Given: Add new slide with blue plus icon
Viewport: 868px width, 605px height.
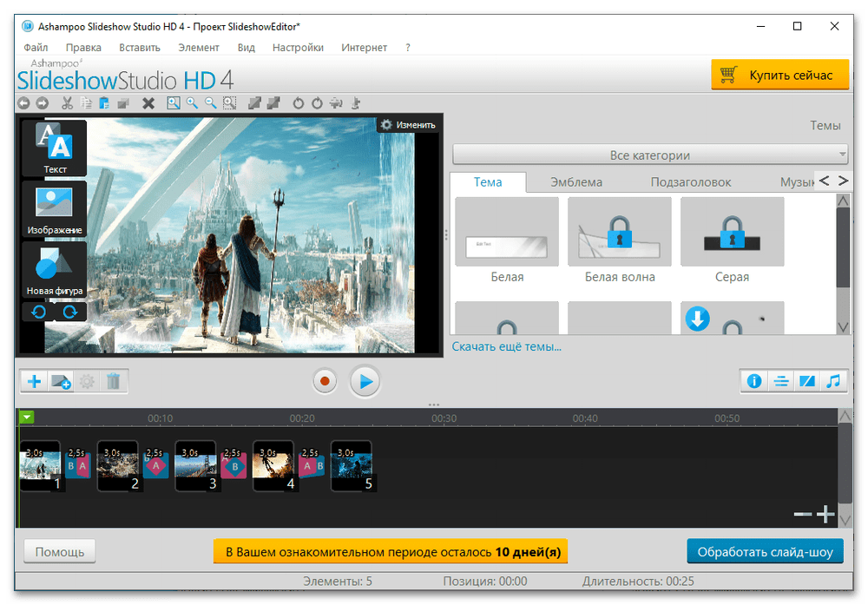Looking at the screenshot, I should pos(35,381).
